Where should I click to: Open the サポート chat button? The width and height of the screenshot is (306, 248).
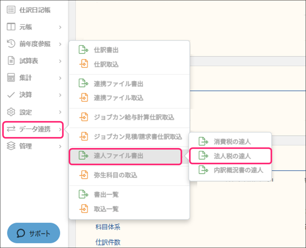click(x=34, y=233)
